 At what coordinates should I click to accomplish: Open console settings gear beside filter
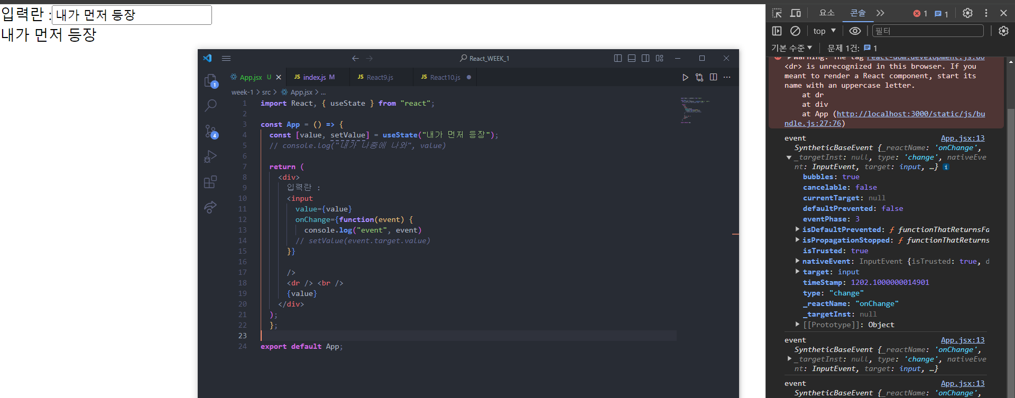point(1003,31)
